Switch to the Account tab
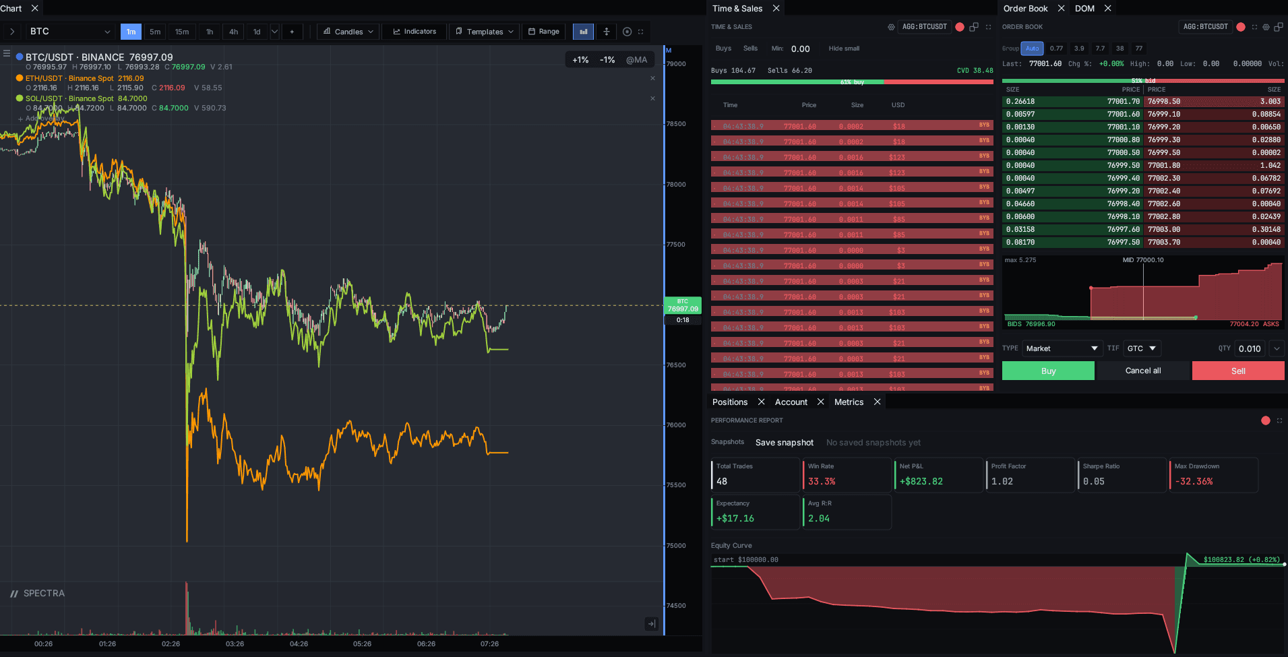The image size is (1288, 657). (791, 402)
